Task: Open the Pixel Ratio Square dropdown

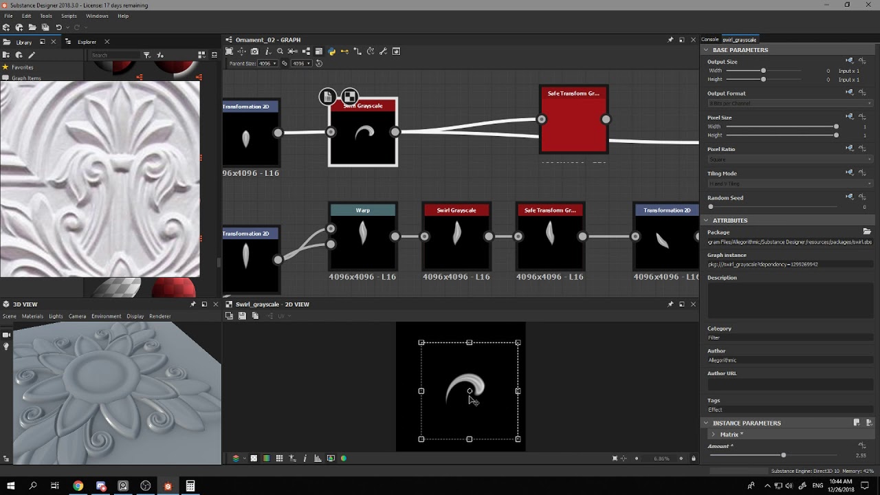Action: 790,159
